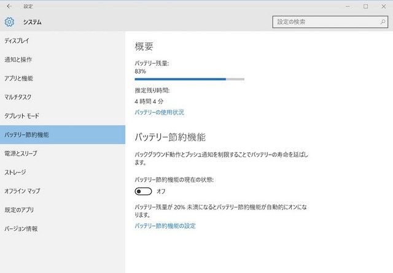The width and height of the screenshot is (393, 273).
Task: Open the バッテリー節約機能の設定 link
Action: [165, 226]
